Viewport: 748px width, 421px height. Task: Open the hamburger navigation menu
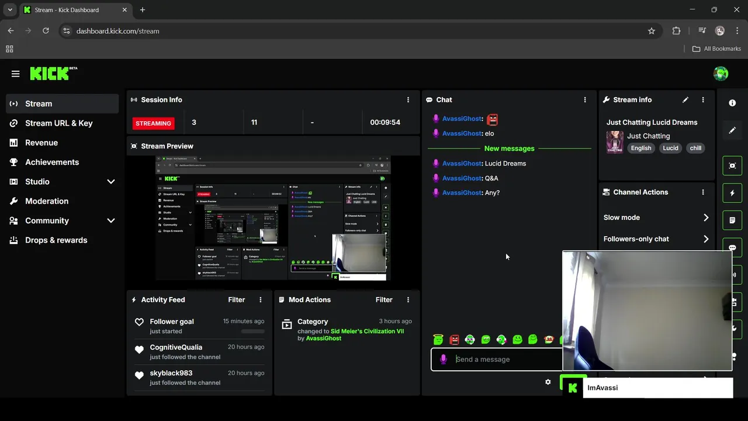[15, 74]
